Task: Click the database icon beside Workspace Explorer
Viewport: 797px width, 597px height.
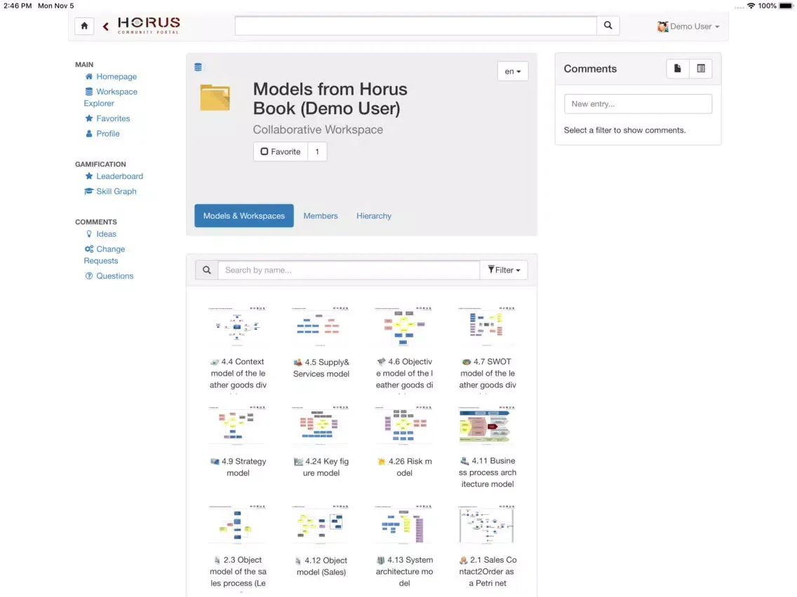Action: point(89,92)
